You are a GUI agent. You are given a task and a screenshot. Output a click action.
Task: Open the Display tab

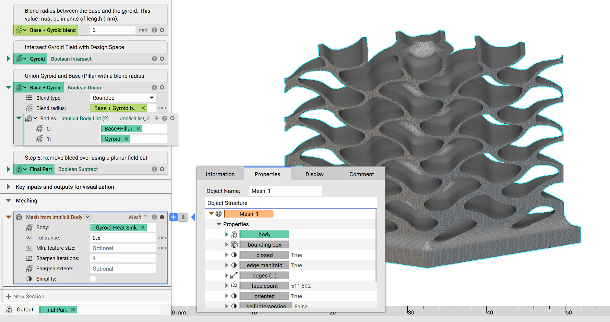(314, 174)
